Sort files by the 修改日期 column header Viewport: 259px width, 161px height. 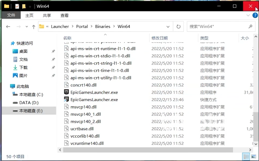tap(160, 38)
